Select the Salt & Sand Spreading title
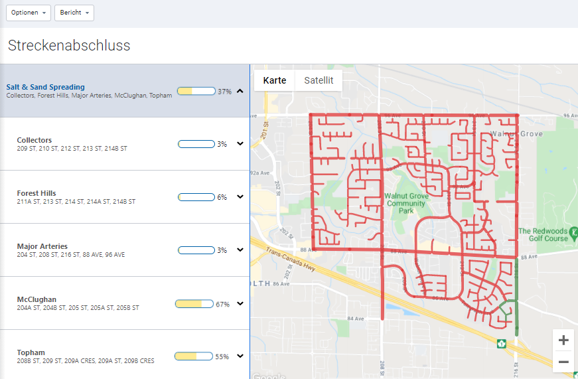 (46, 87)
